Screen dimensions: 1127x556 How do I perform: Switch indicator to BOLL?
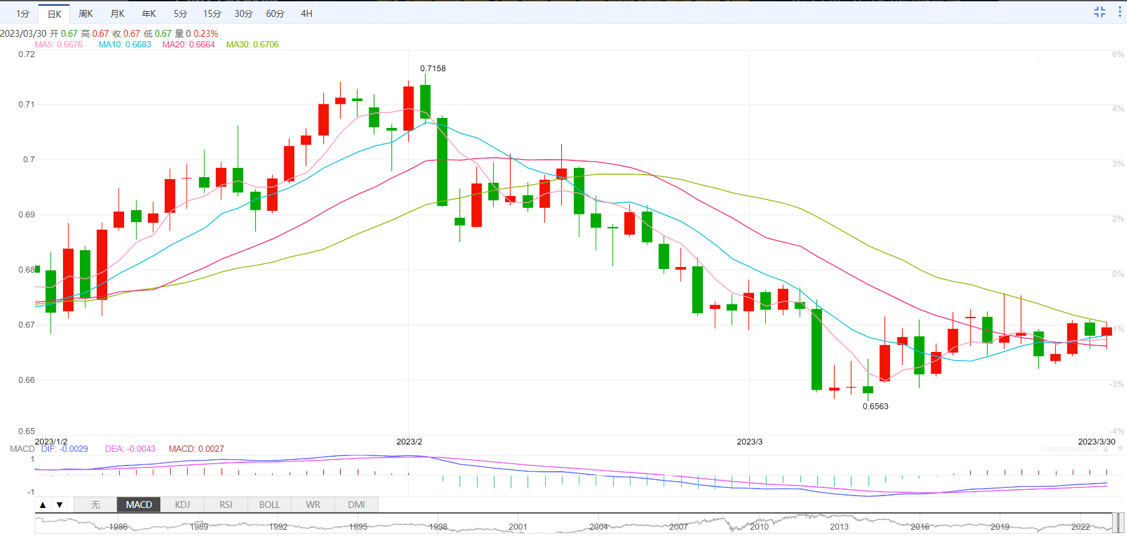click(269, 504)
